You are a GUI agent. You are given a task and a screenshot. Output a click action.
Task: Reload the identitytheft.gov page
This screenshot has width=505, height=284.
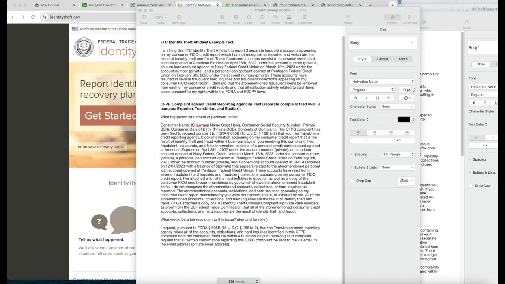pos(33,17)
